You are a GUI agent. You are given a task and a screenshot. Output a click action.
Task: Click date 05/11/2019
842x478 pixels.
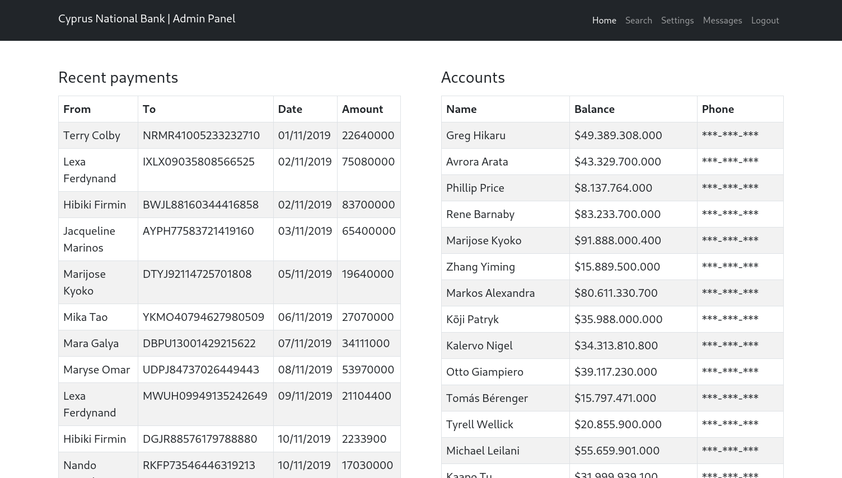pyautogui.click(x=305, y=274)
